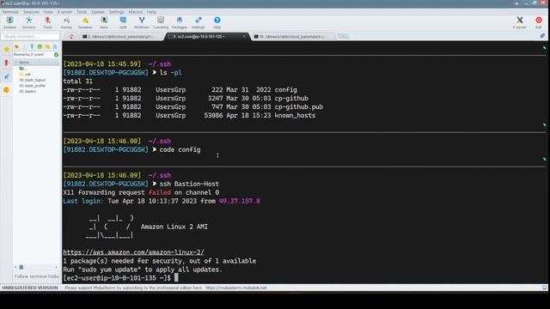
Task: Select the .bashrc file
Action: point(28,91)
